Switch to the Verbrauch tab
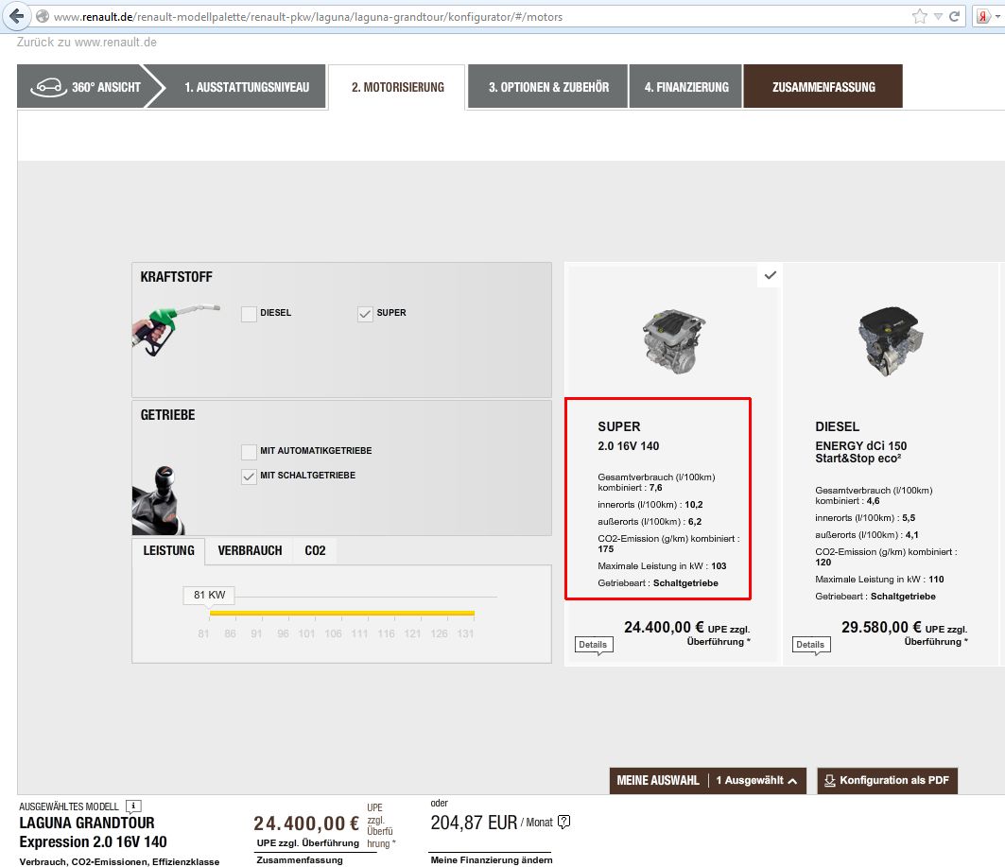This screenshot has height=867, width=1005. [250, 550]
